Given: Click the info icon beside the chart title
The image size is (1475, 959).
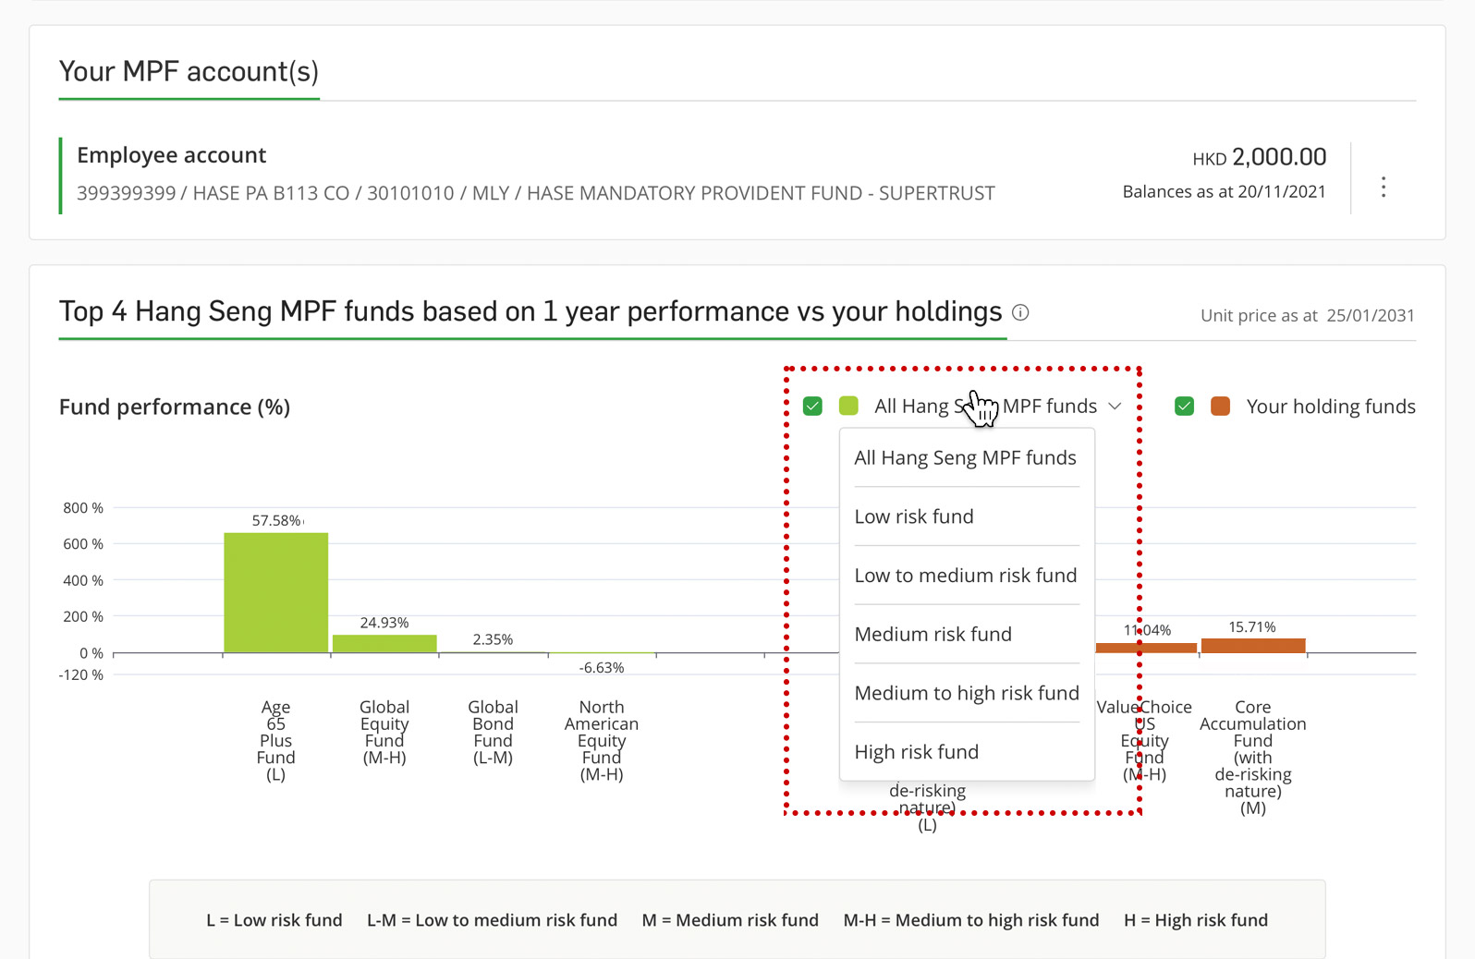Looking at the screenshot, I should [1020, 312].
